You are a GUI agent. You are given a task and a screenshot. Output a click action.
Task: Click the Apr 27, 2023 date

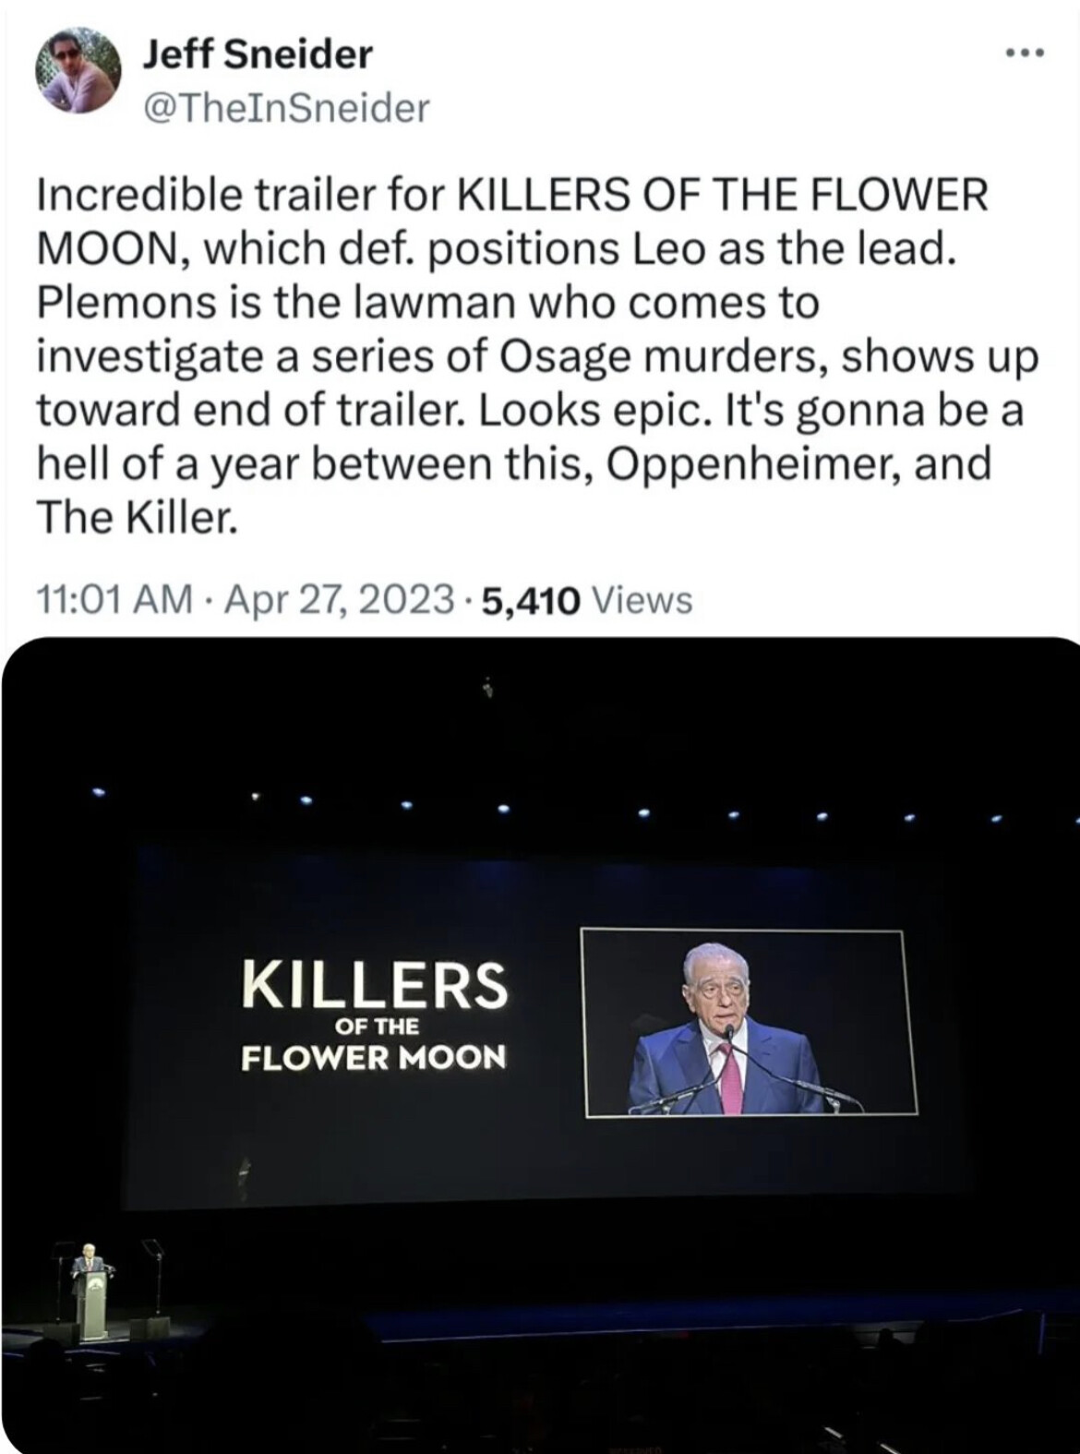pyautogui.click(x=340, y=600)
